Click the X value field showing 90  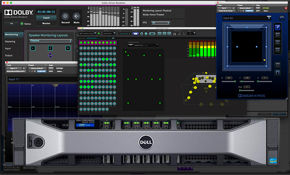229,78
